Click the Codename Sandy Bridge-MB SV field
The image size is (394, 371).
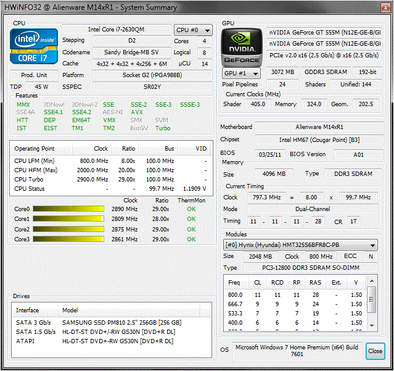[x=132, y=52]
